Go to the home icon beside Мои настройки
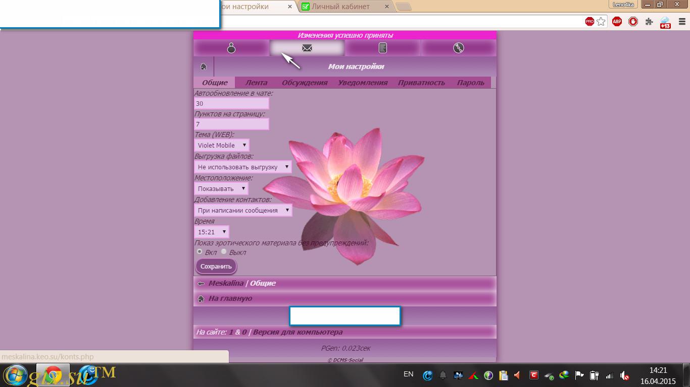 [x=204, y=67]
